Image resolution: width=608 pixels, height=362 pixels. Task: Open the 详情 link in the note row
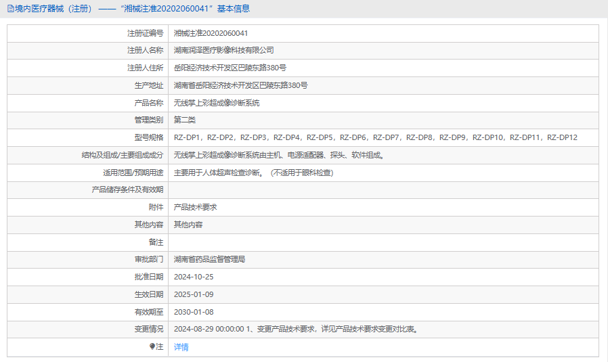[181, 347]
